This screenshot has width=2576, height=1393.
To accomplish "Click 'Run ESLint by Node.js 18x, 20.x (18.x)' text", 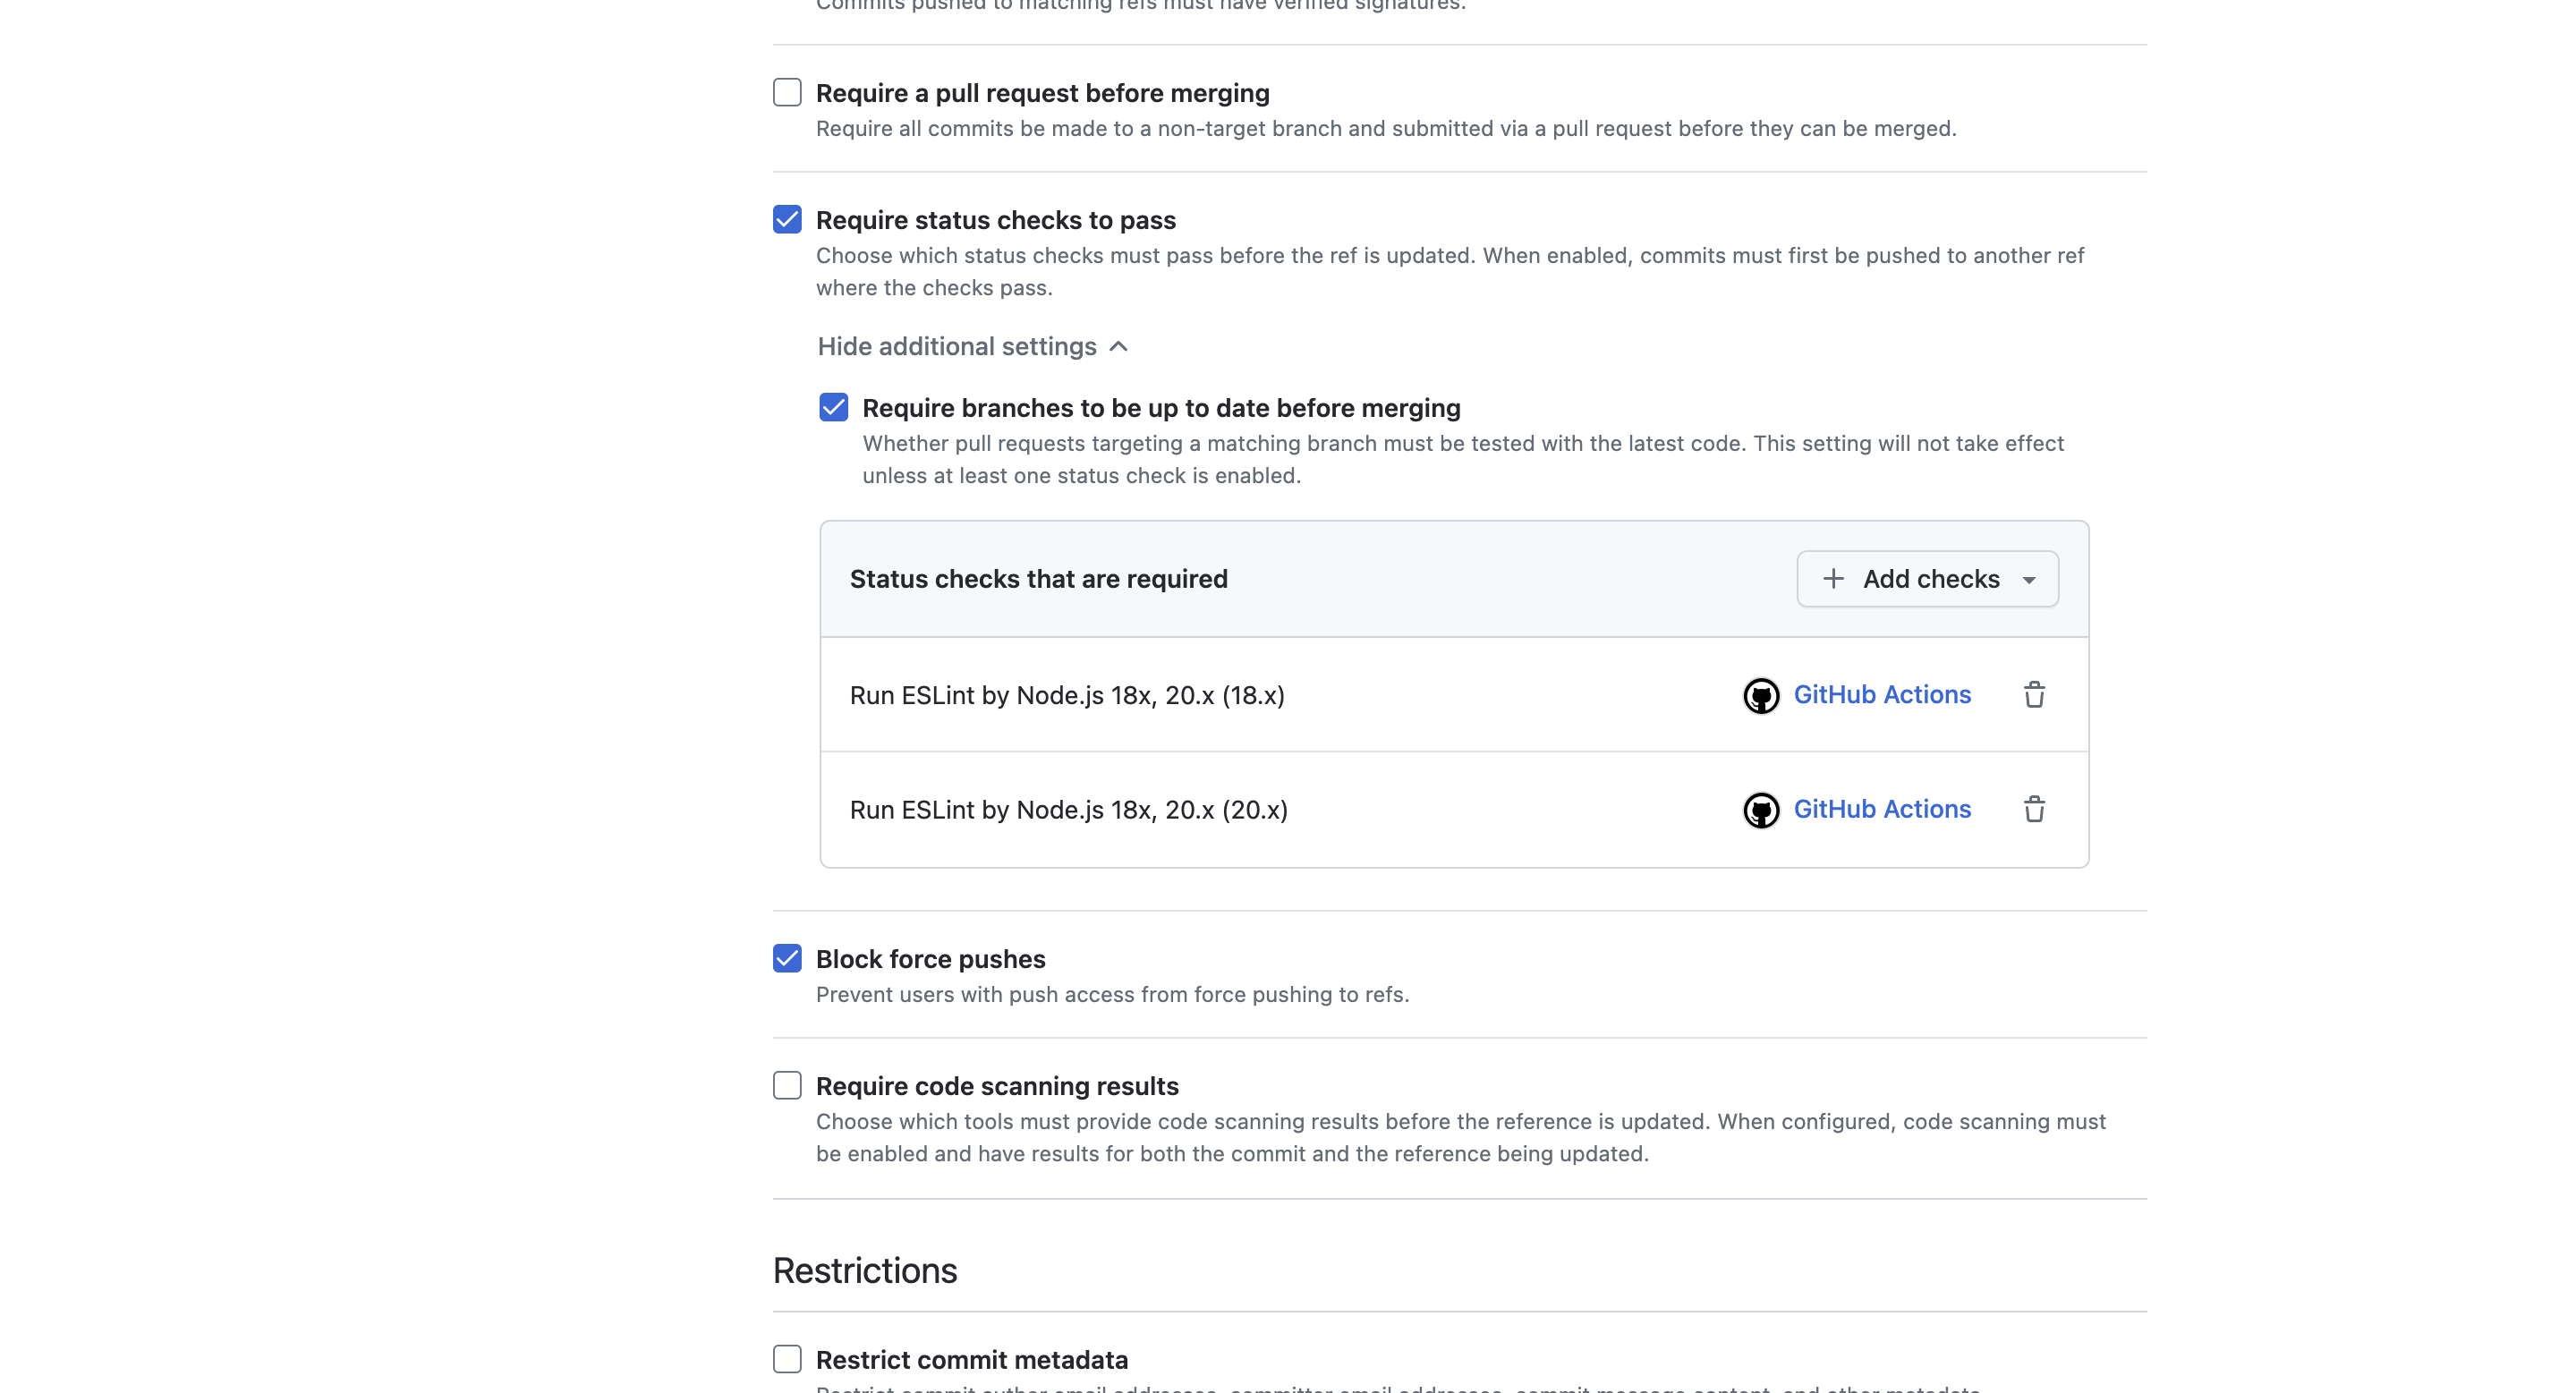I will point(1067,695).
